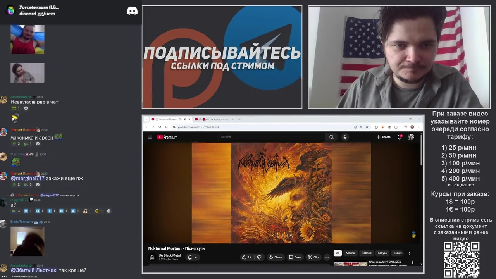
Task: Click the 'Невігласів рве в чаті' message
Action: point(35,102)
